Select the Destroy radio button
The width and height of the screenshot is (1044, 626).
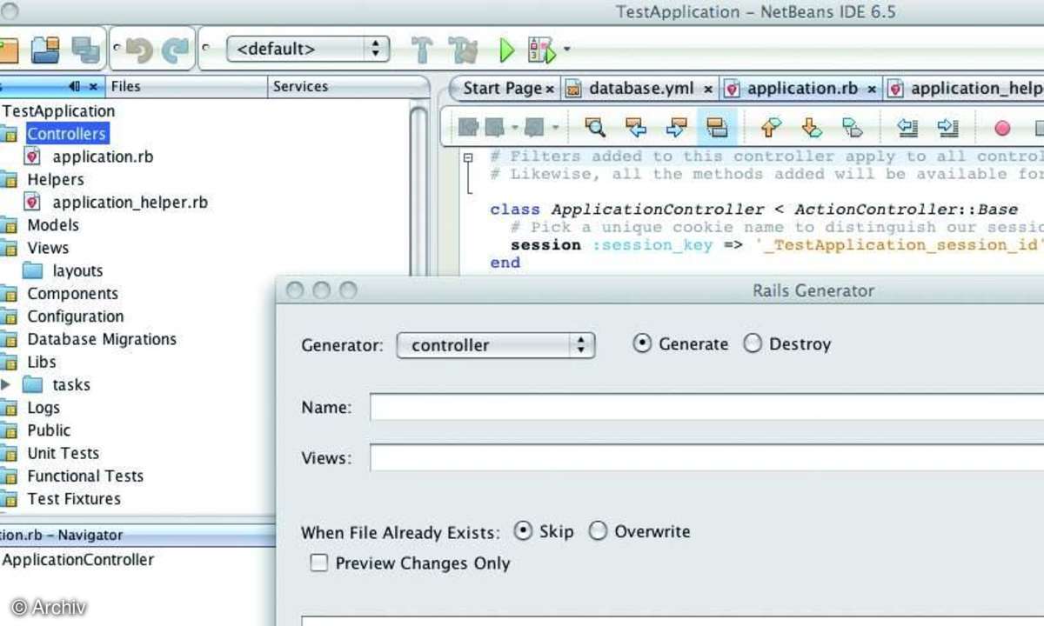tap(753, 343)
